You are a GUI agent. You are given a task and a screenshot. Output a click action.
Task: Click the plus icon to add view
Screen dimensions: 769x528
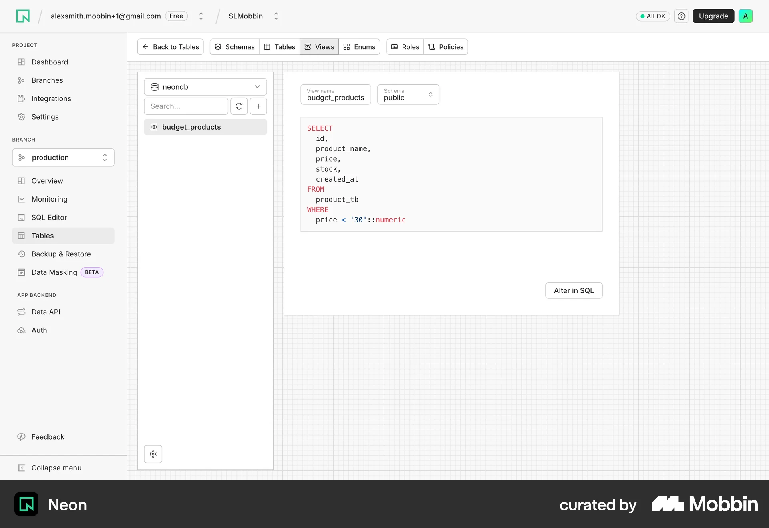258,106
